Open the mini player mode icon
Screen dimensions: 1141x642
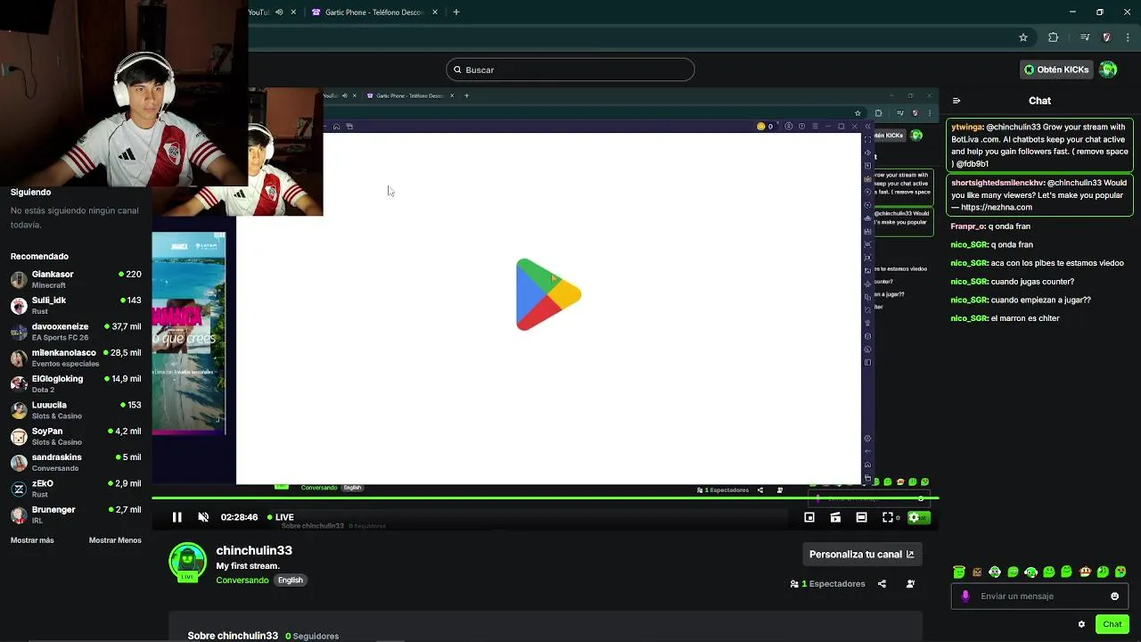[809, 517]
